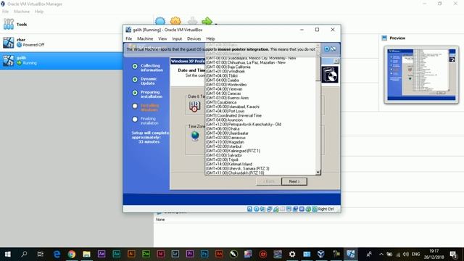This screenshot has width=464, height=261.
Task: Choose '(GMT+08:00) Ulaanbaatar' time zone
Action: (227, 133)
